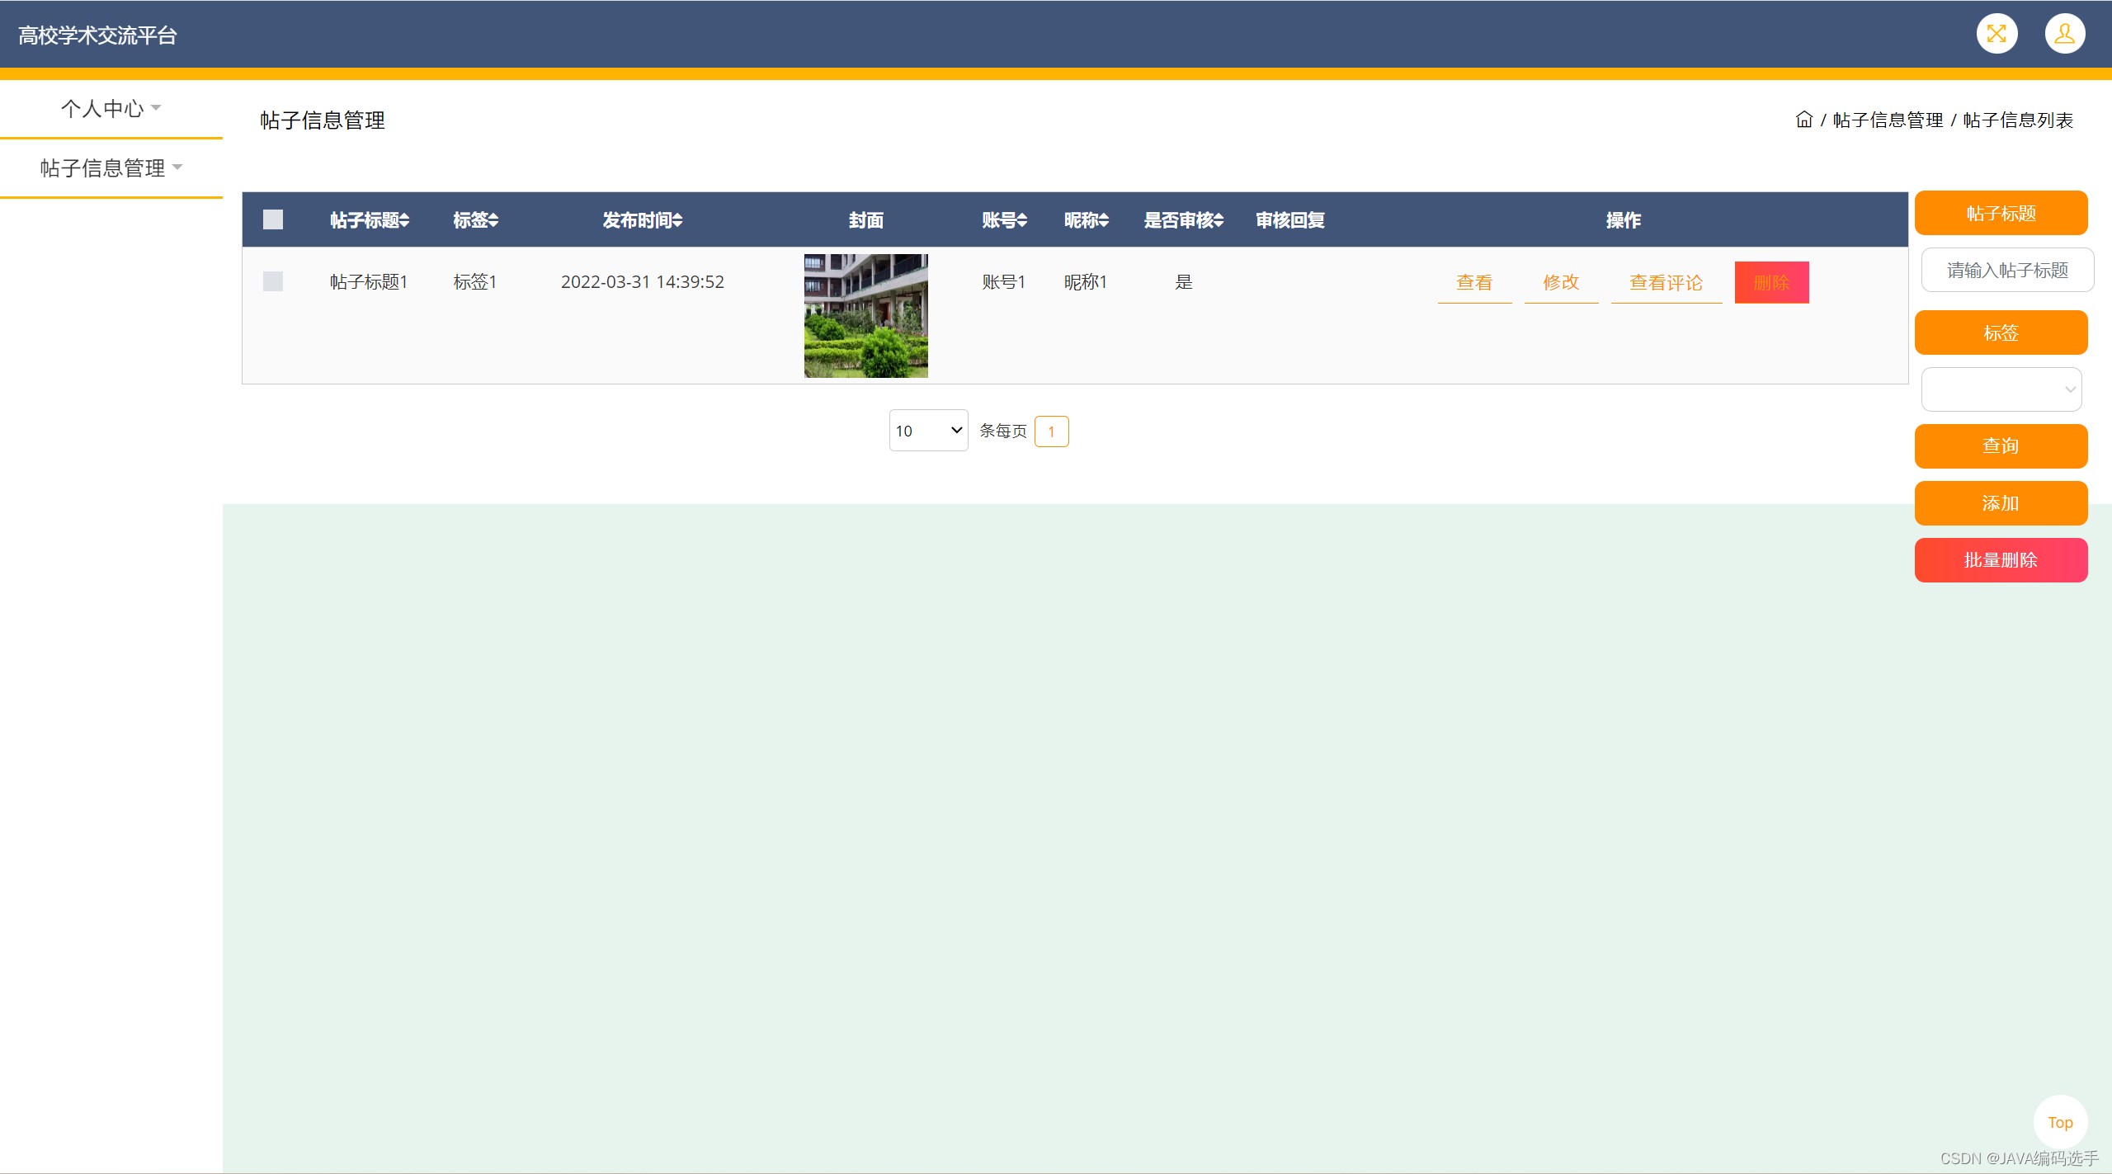This screenshot has width=2112, height=1174.
Task: Click the red 删除 button
Action: [x=1772, y=282]
